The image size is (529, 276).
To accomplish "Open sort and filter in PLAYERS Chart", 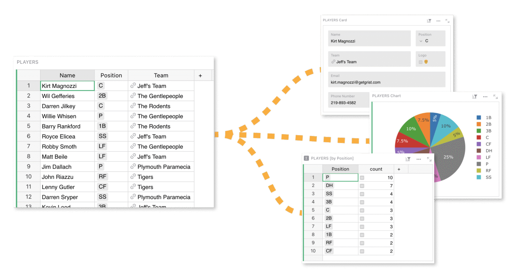I will pyautogui.click(x=475, y=96).
